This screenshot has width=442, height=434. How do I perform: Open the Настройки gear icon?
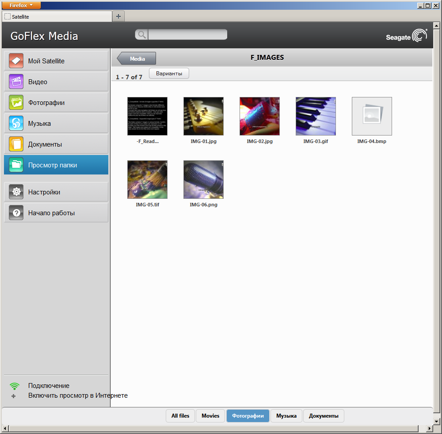pos(16,192)
